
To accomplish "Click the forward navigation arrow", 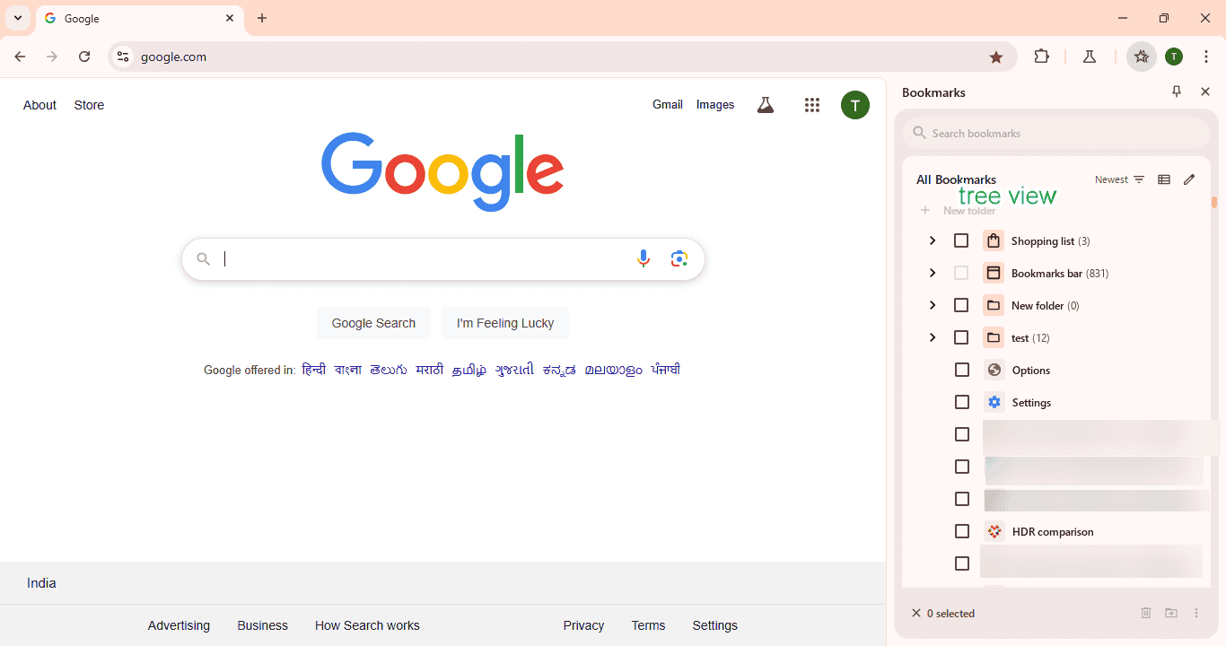I will [52, 57].
